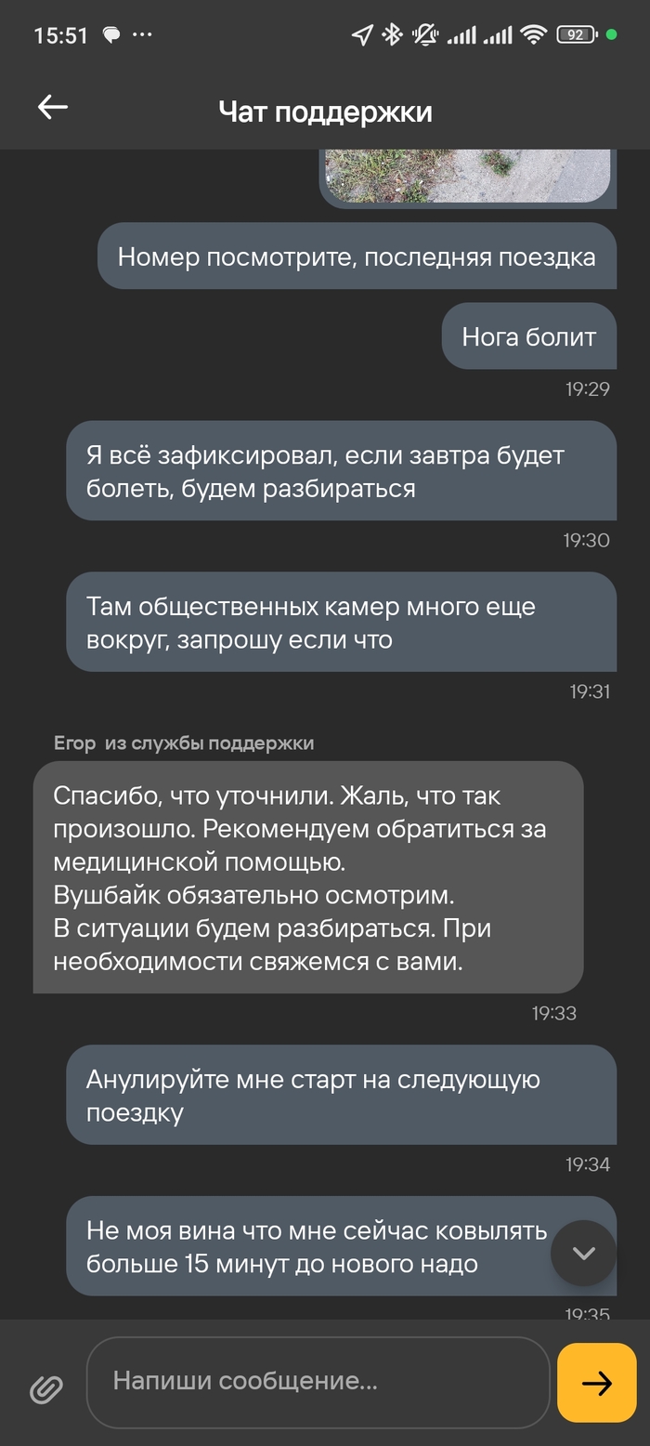The image size is (650, 1446).
Task: Tap the location arrow status icon
Action: coord(361,35)
